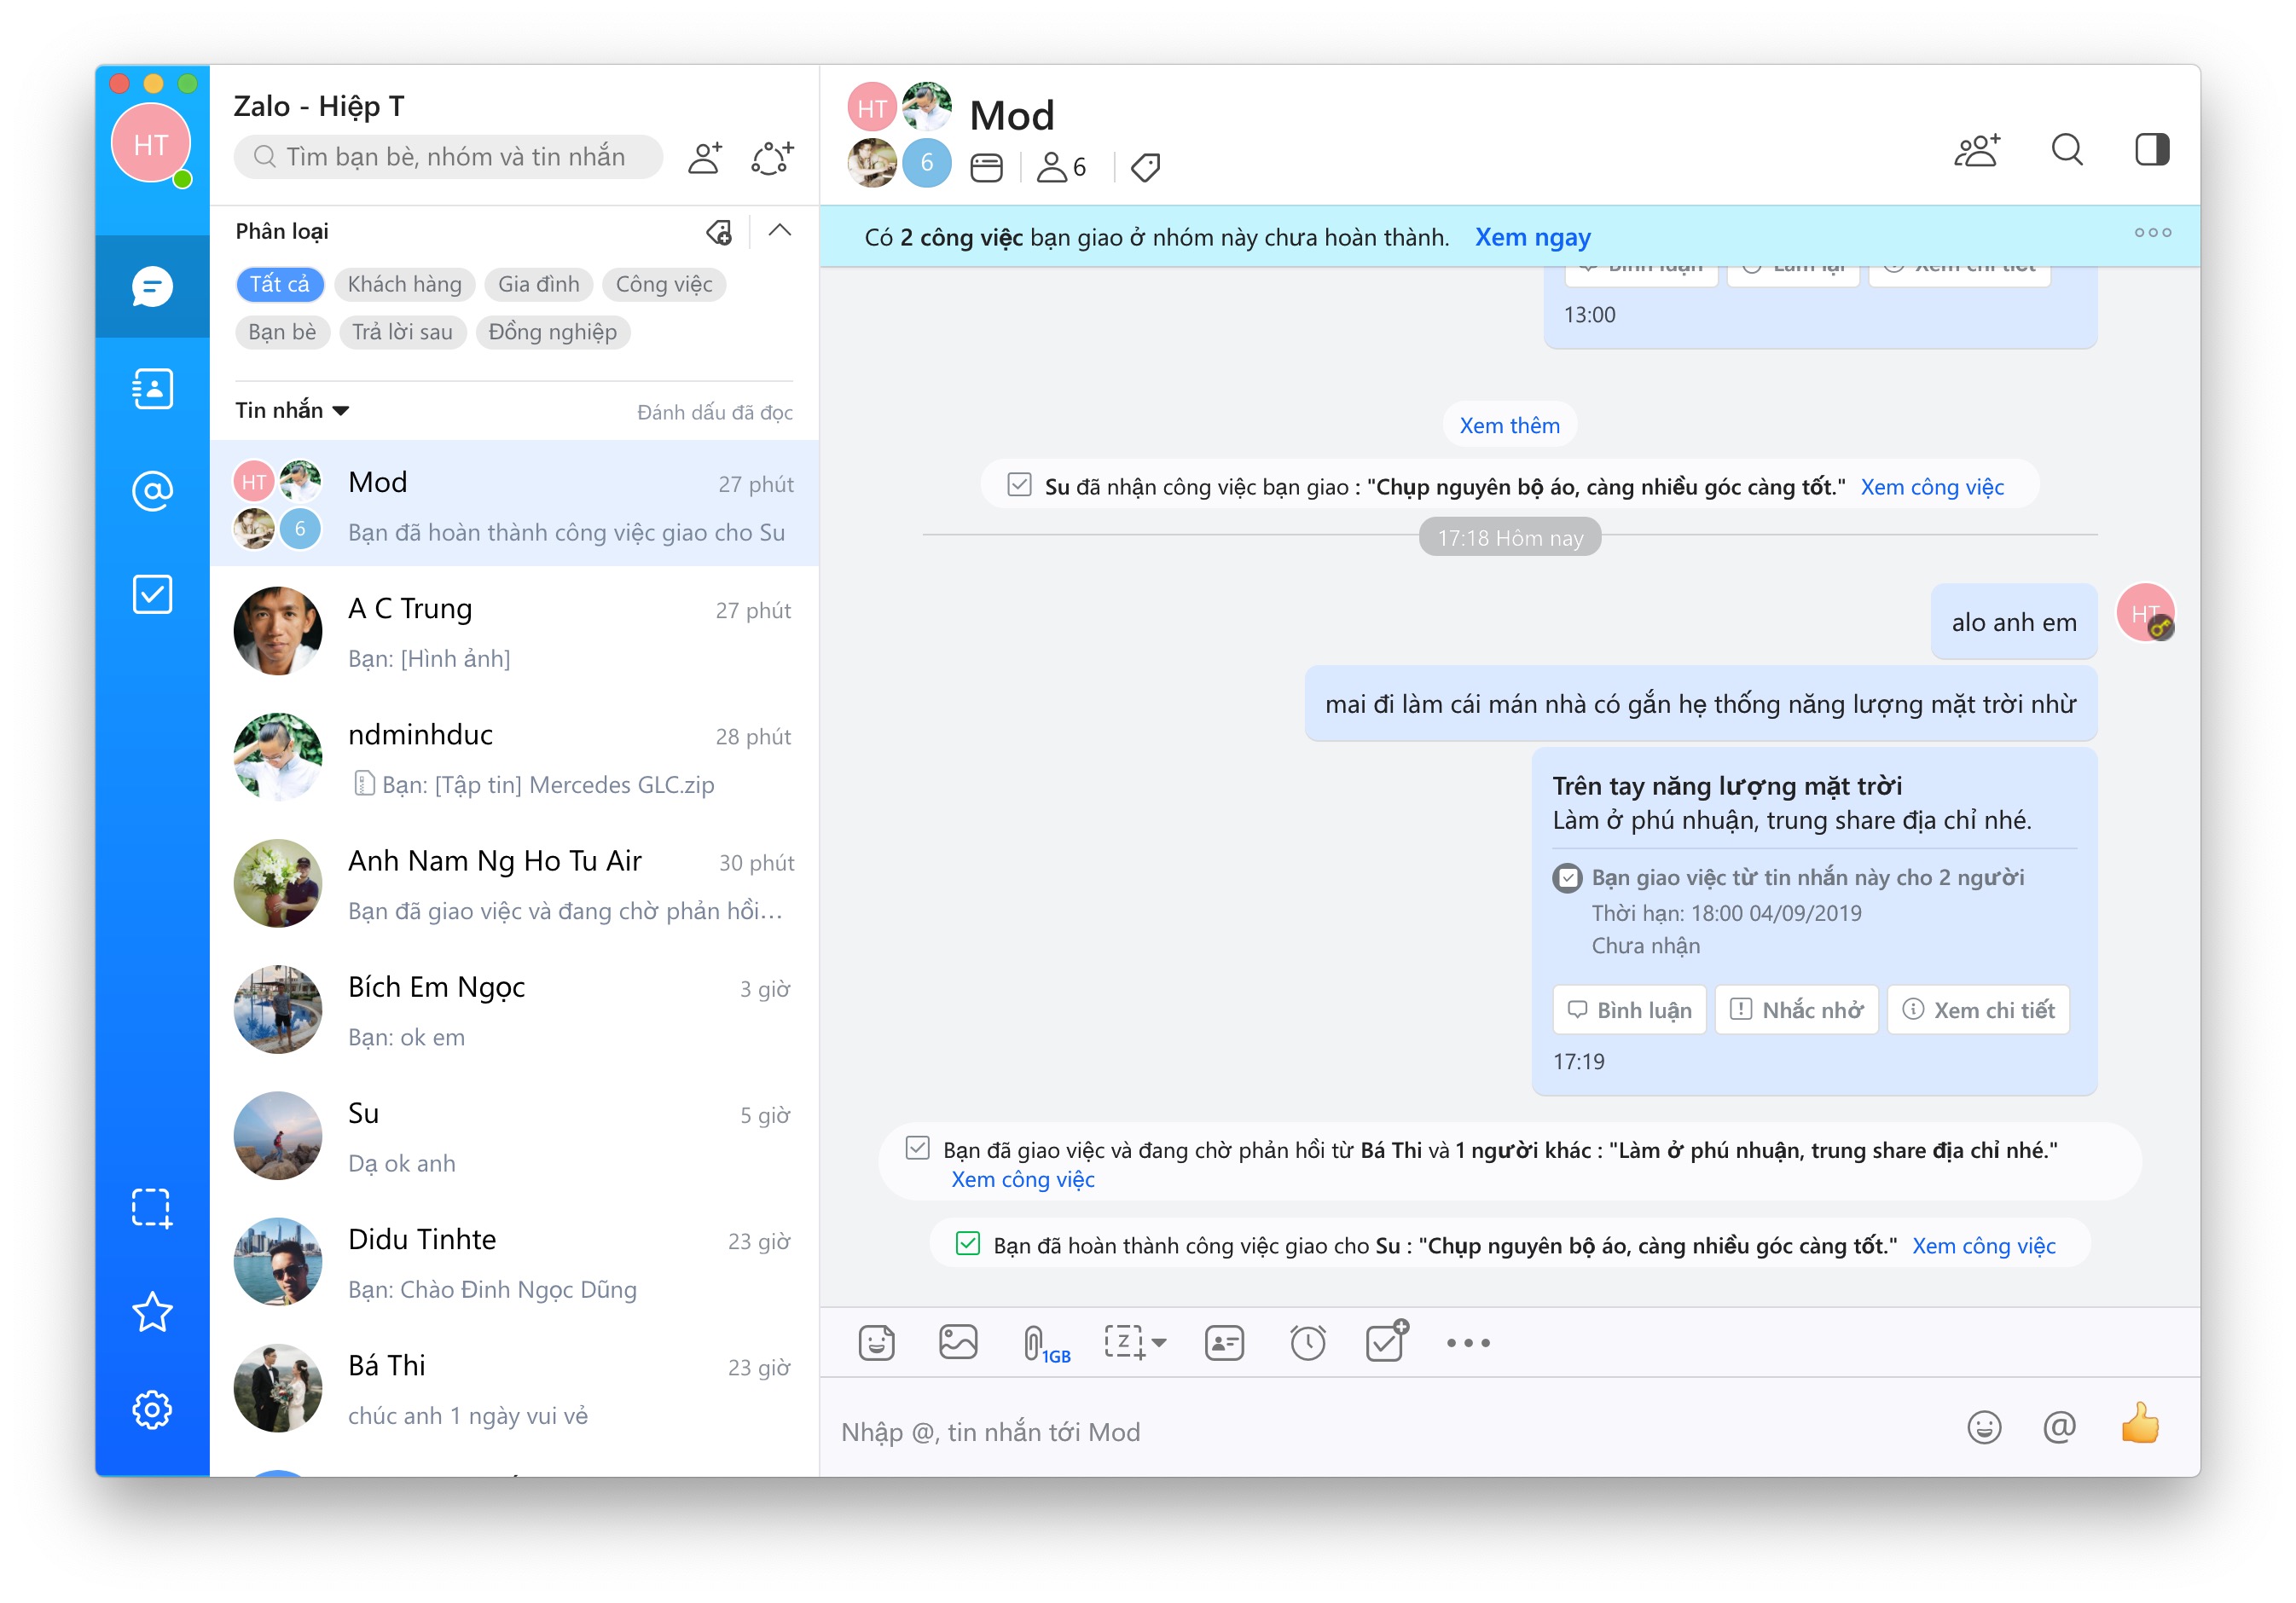2296x1603 pixels.
Task: Toggle the conversation info side panel
Action: pyautogui.click(x=2152, y=151)
